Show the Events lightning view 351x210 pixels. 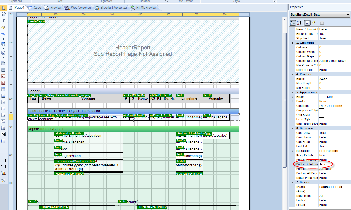314,23
